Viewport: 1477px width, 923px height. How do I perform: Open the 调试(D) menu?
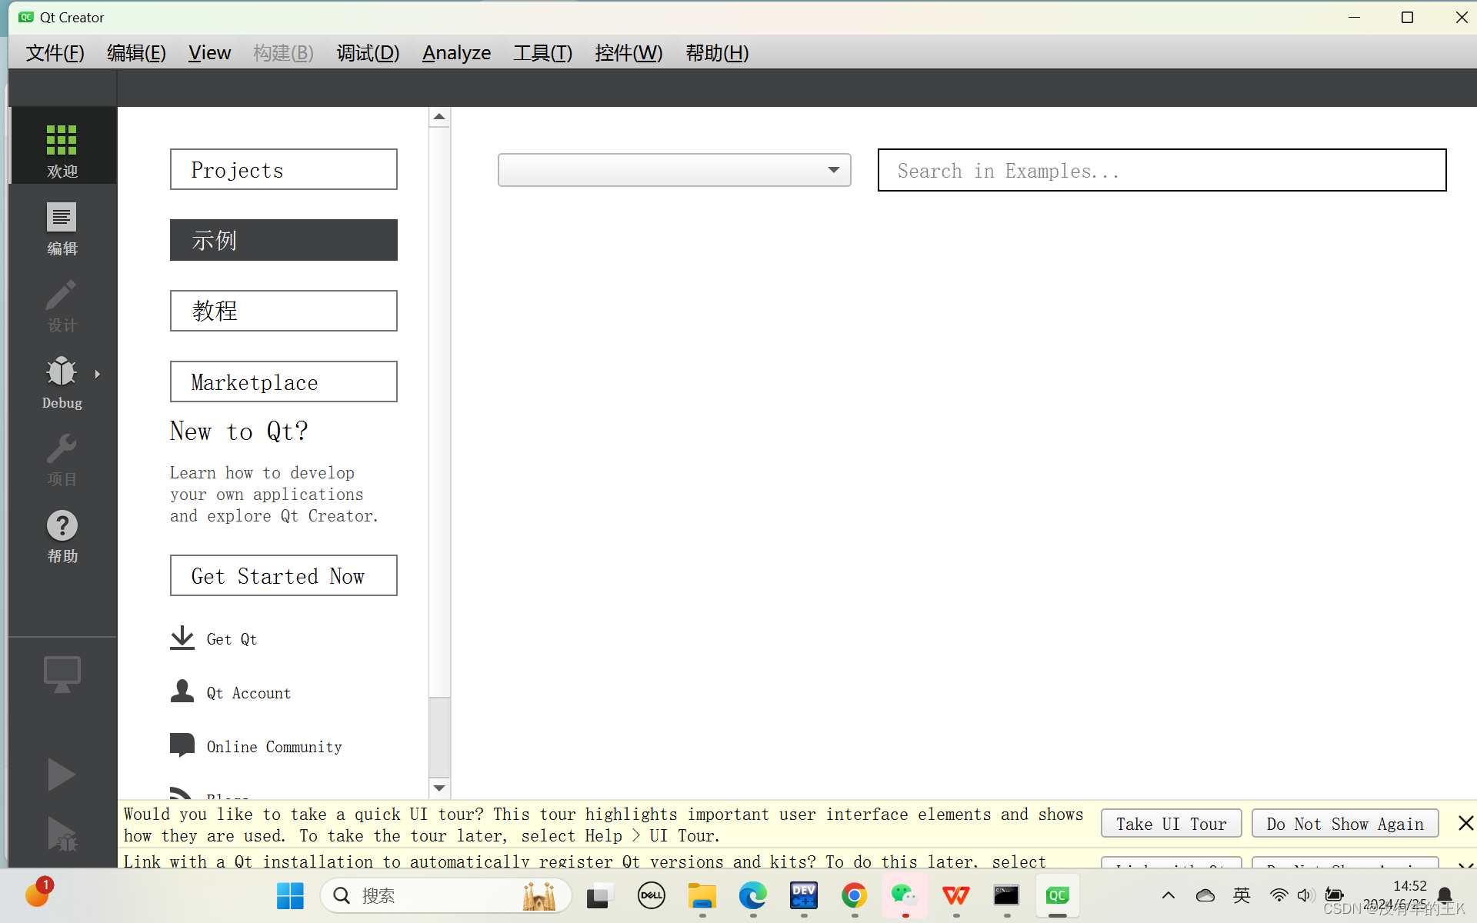coord(368,53)
